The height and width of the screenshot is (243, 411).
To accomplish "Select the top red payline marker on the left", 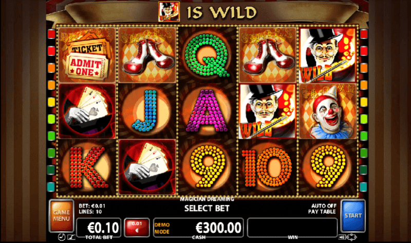I will 51,34.
